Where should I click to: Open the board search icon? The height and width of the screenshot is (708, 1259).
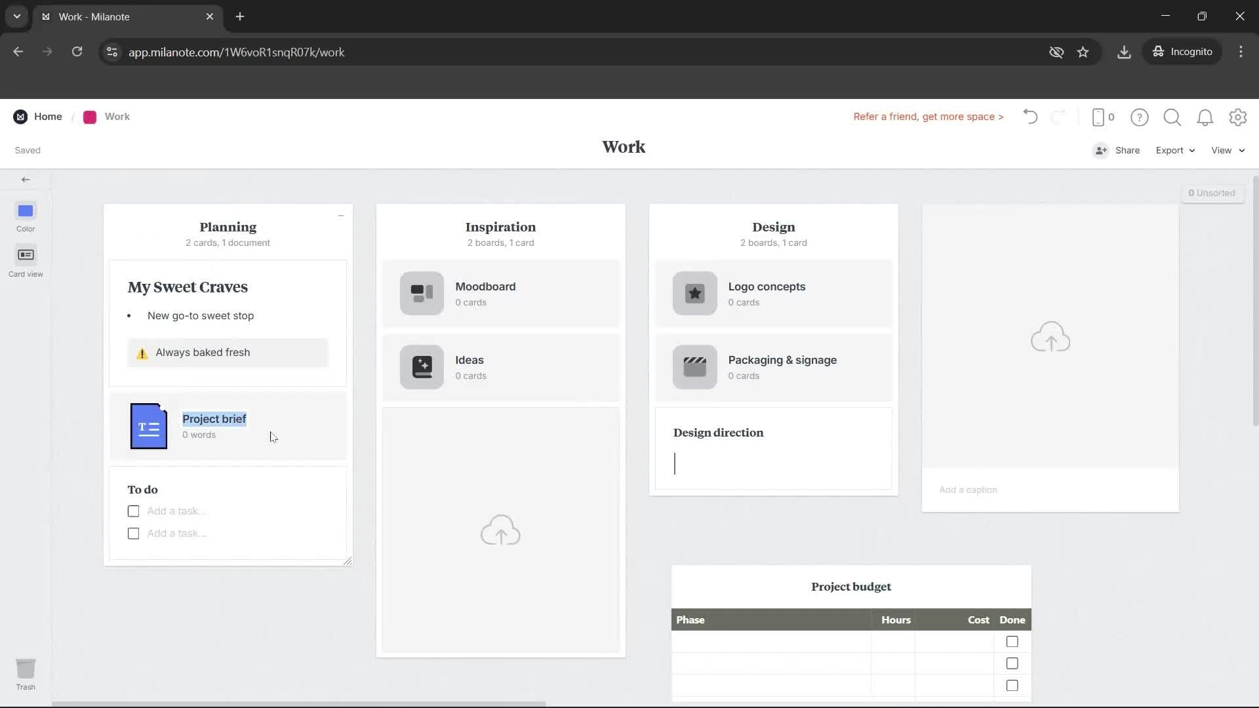click(x=1172, y=117)
